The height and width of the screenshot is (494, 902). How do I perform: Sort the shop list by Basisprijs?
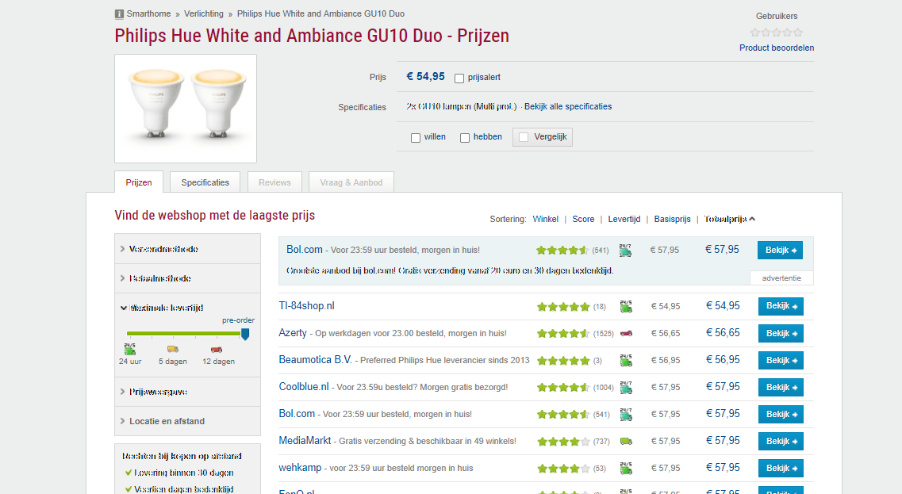click(673, 219)
